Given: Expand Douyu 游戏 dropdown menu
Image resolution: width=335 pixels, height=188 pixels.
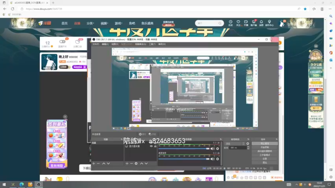Looking at the screenshot, I should click(119, 23).
